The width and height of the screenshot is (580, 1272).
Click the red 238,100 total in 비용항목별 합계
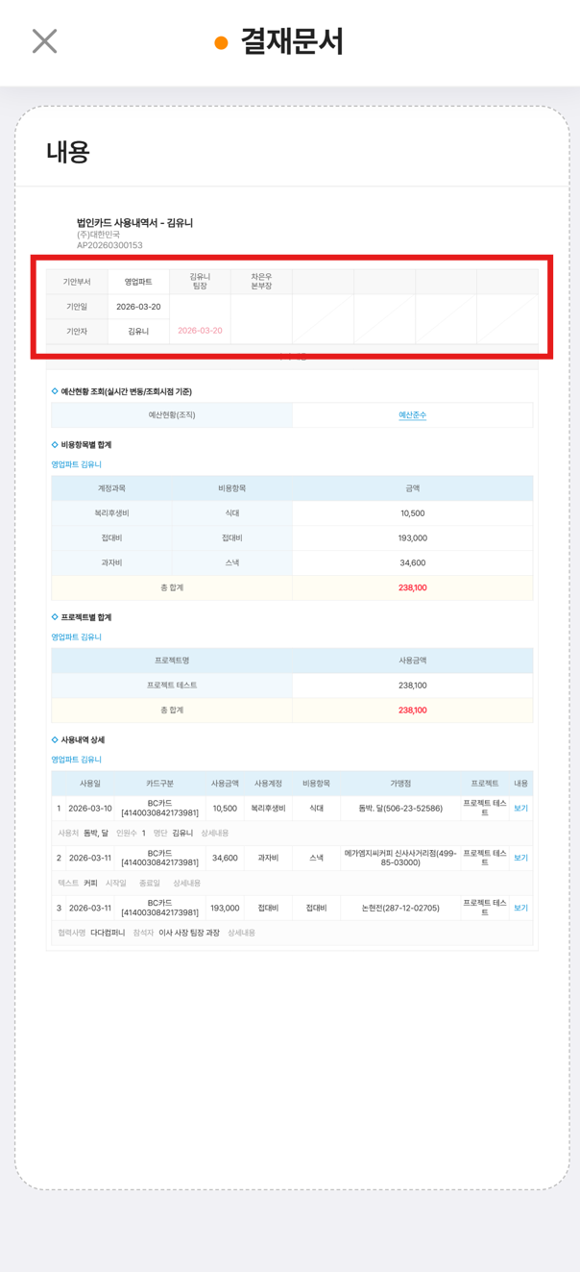[x=412, y=587]
